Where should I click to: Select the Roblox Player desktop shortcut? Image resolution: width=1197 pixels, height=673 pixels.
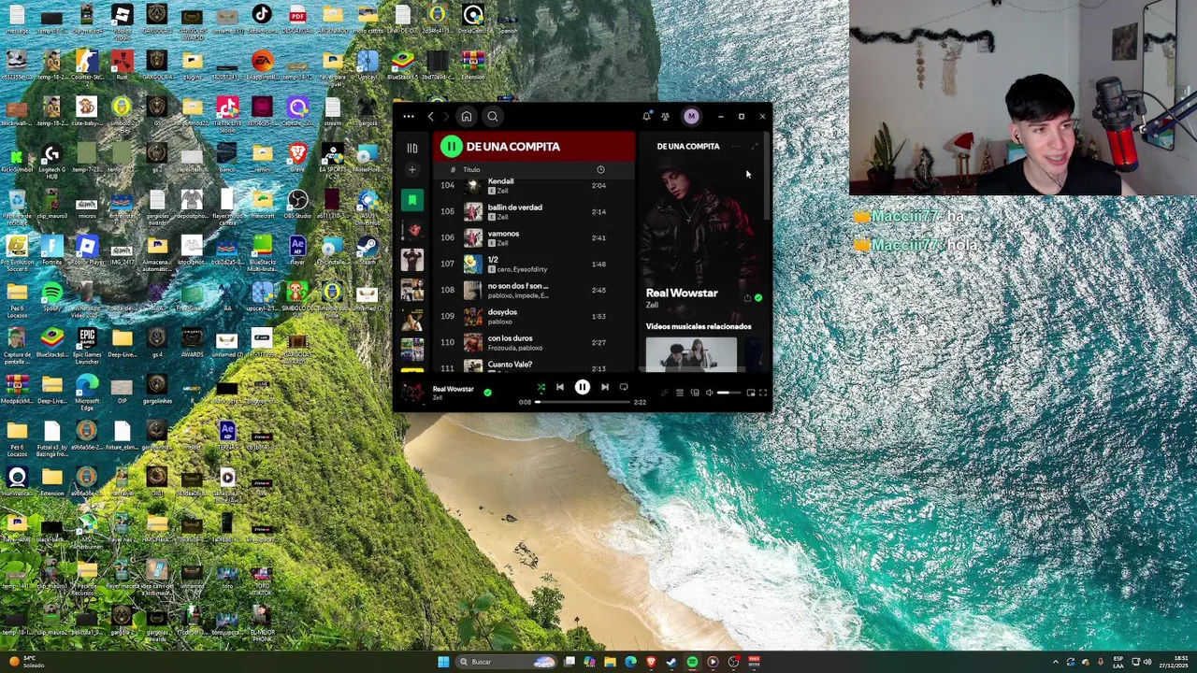87,251
